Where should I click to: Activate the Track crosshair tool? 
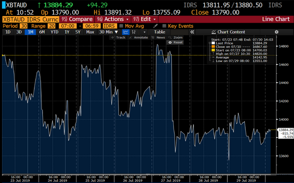tap(118, 37)
